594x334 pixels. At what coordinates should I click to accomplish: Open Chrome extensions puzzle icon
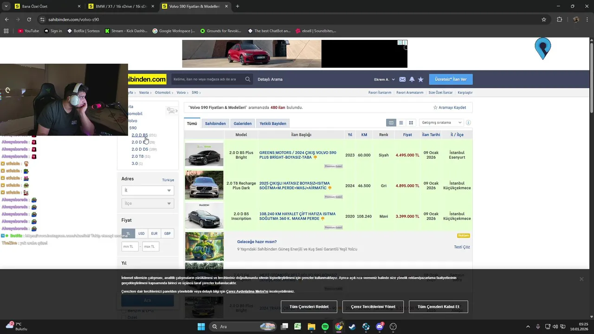pos(559,19)
